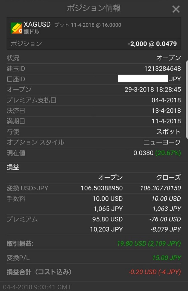Click the 取引損益 value 19.80 USD
This screenshot has height=291, width=188.
tap(131, 244)
